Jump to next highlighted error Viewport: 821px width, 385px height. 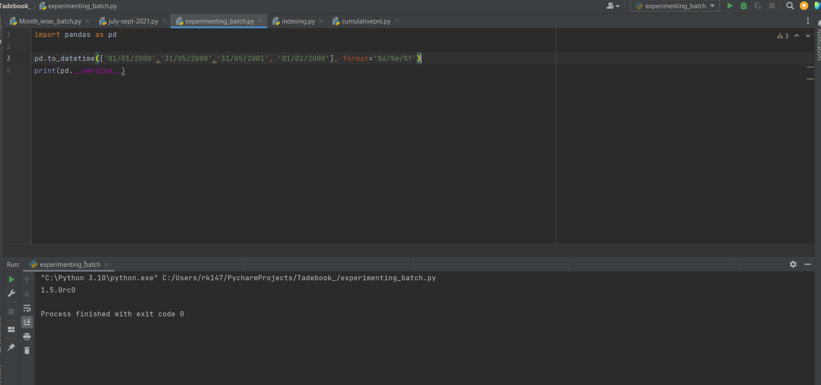pos(808,36)
